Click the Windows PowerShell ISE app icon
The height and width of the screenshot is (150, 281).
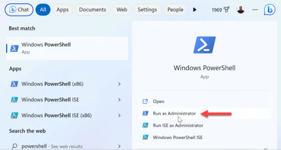(14, 99)
